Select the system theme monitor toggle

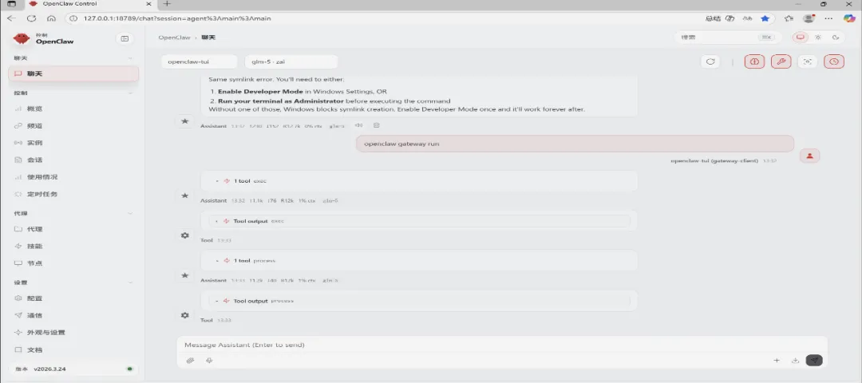800,38
